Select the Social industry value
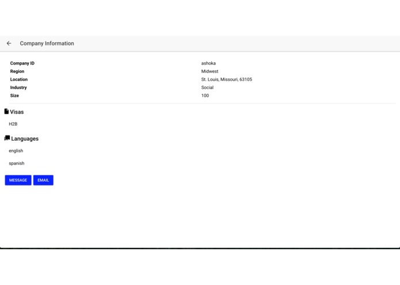 (x=207, y=88)
